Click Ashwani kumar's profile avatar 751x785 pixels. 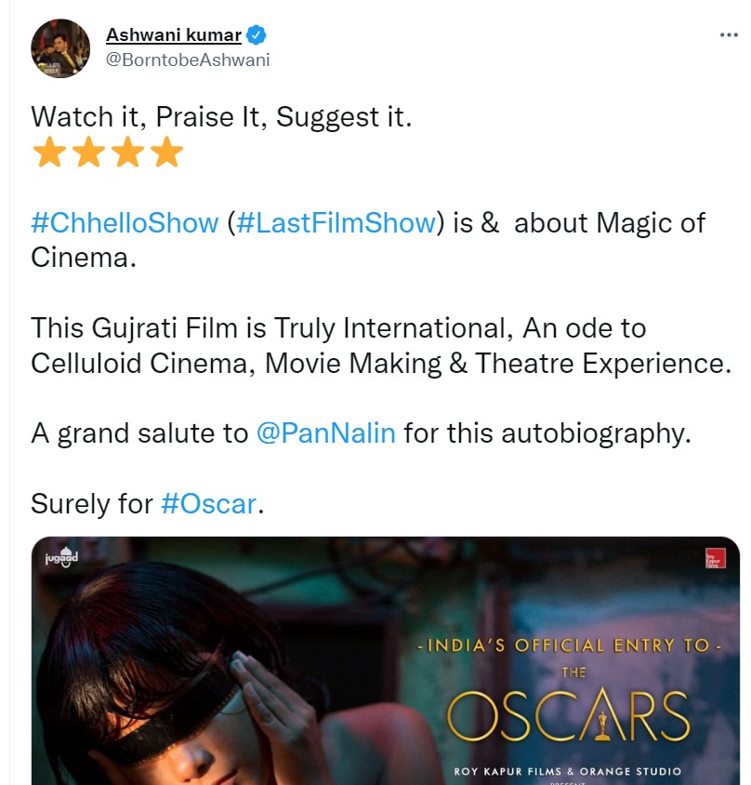click(x=60, y=48)
